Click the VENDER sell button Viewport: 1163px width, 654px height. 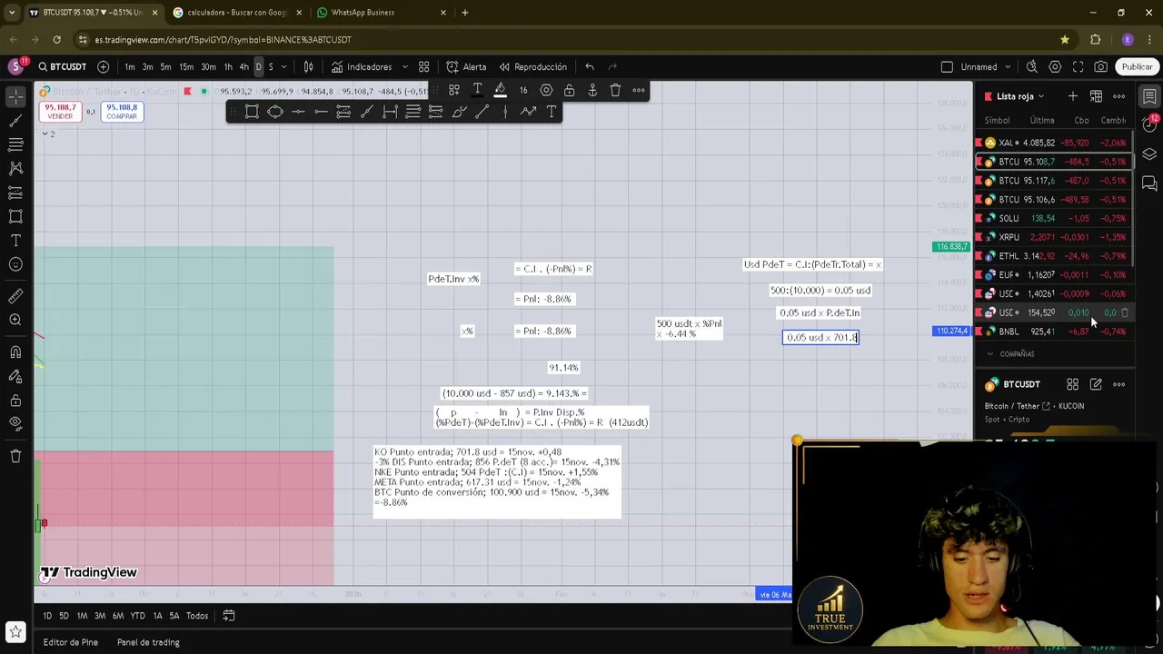[60, 111]
